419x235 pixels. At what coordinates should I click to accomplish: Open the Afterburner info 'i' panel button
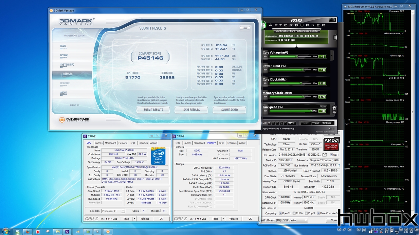click(x=335, y=37)
